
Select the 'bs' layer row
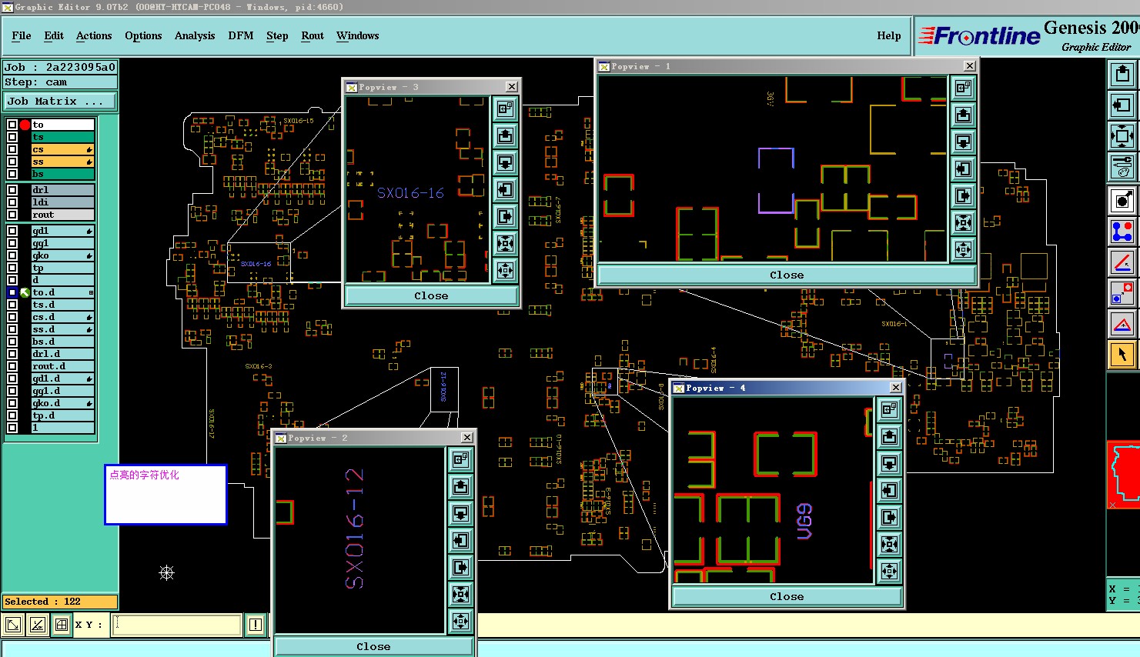tap(62, 174)
